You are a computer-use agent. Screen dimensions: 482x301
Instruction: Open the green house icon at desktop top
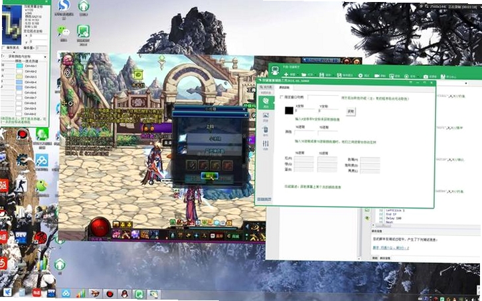coord(84,5)
